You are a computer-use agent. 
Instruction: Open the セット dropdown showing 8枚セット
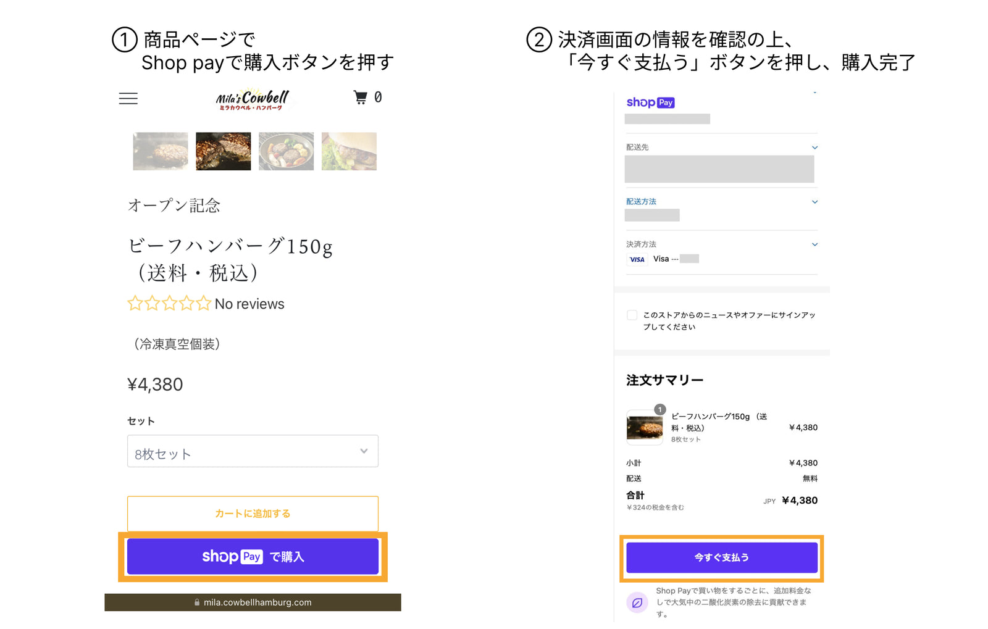[253, 451]
